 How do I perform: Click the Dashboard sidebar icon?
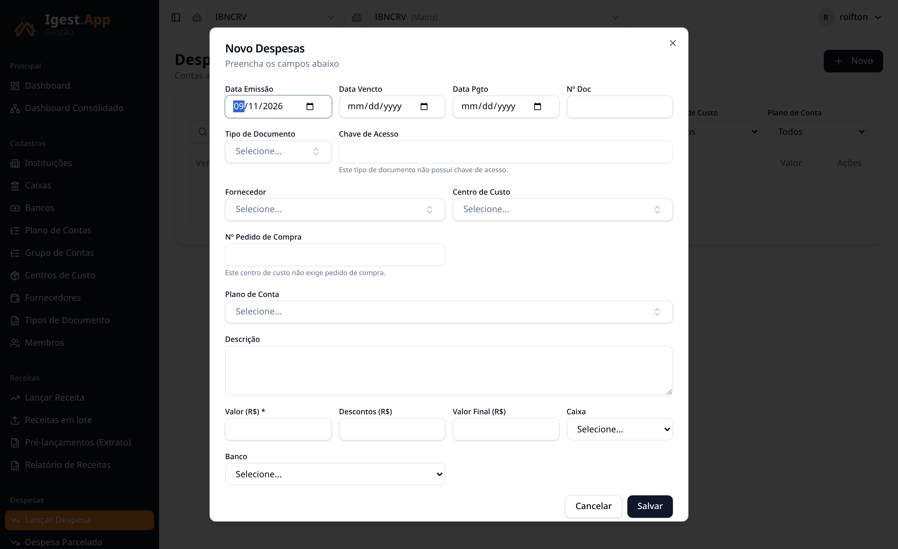tap(15, 86)
